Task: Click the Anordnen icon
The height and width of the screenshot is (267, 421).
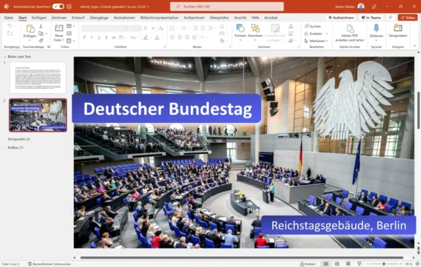Action: 254,30
